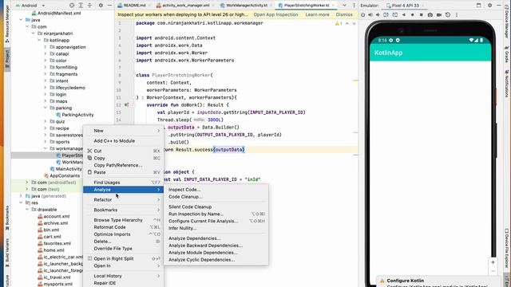Click Expand All in Project panel
This screenshot has height=287, width=511.
(81, 6)
